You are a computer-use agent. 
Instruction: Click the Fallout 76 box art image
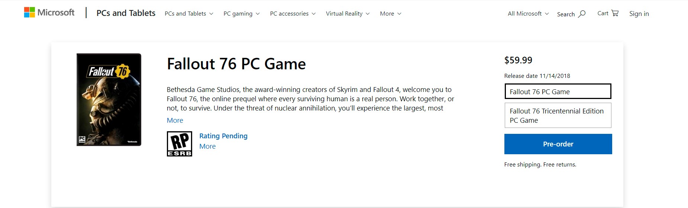point(109,100)
